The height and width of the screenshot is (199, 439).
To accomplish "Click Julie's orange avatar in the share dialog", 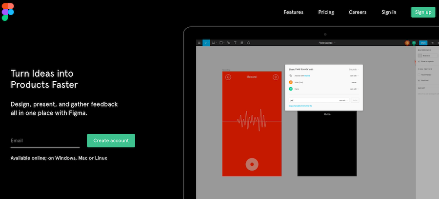I will [291, 82].
